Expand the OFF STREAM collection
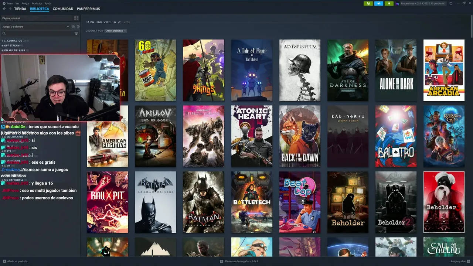 (13, 45)
